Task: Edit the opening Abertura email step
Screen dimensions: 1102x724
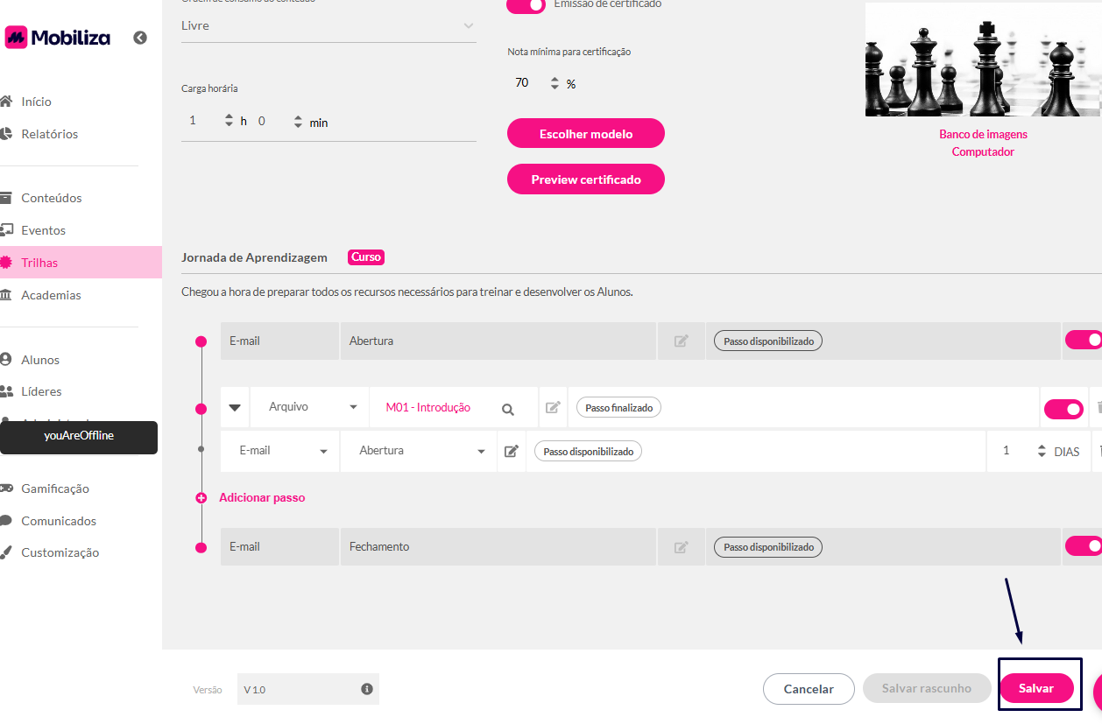Action: coord(681,341)
